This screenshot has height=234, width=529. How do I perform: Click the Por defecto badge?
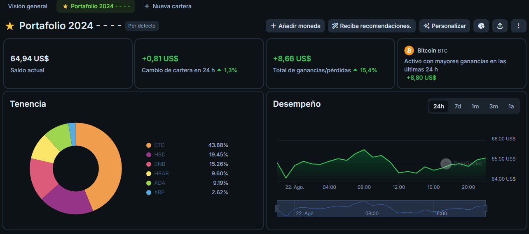[x=142, y=26]
